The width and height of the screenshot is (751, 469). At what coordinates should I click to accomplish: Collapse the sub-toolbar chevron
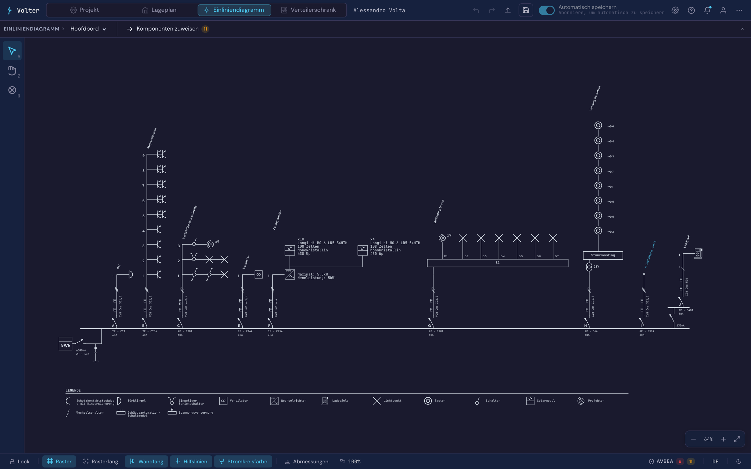click(x=742, y=29)
